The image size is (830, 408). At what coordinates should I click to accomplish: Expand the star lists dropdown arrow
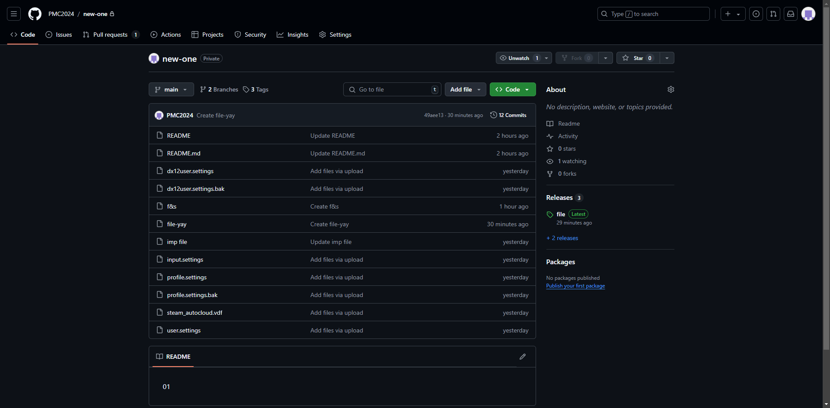[x=667, y=58]
